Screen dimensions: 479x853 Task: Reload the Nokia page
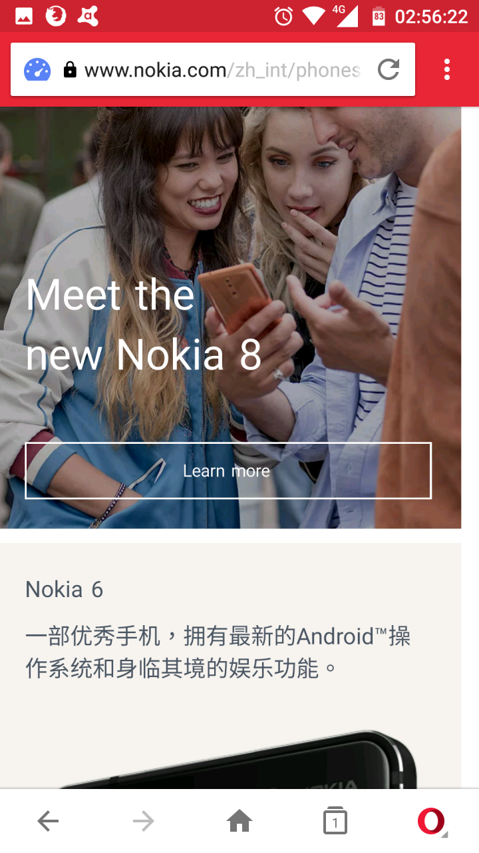[389, 69]
